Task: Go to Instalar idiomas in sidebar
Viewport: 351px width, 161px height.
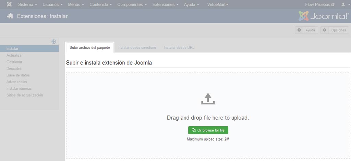Action: (19, 88)
